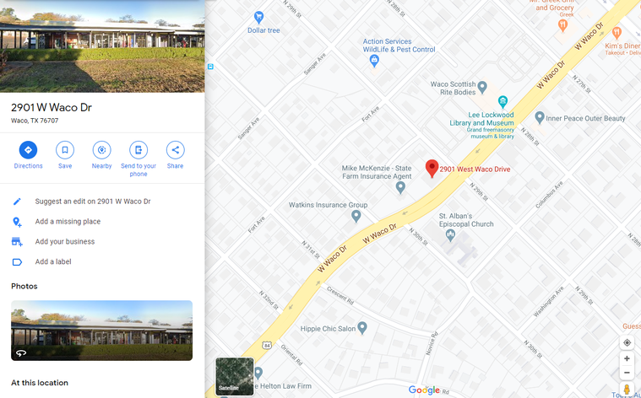The height and width of the screenshot is (398, 641).
Task: Click St. Alban's Episcopal Church pin
Action: pyautogui.click(x=450, y=234)
